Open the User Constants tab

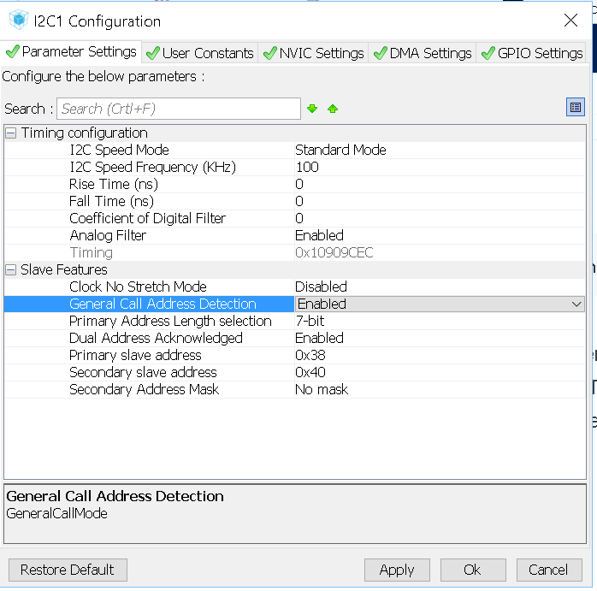click(x=200, y=53)
